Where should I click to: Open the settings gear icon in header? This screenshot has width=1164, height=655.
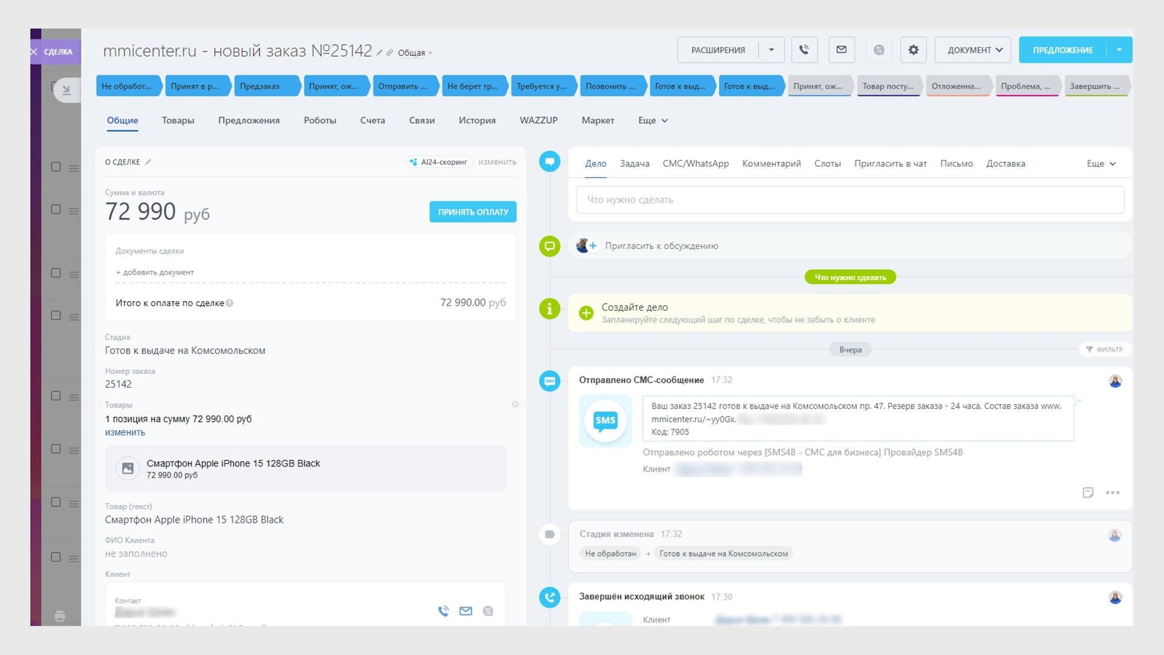(x=914, y=50)
